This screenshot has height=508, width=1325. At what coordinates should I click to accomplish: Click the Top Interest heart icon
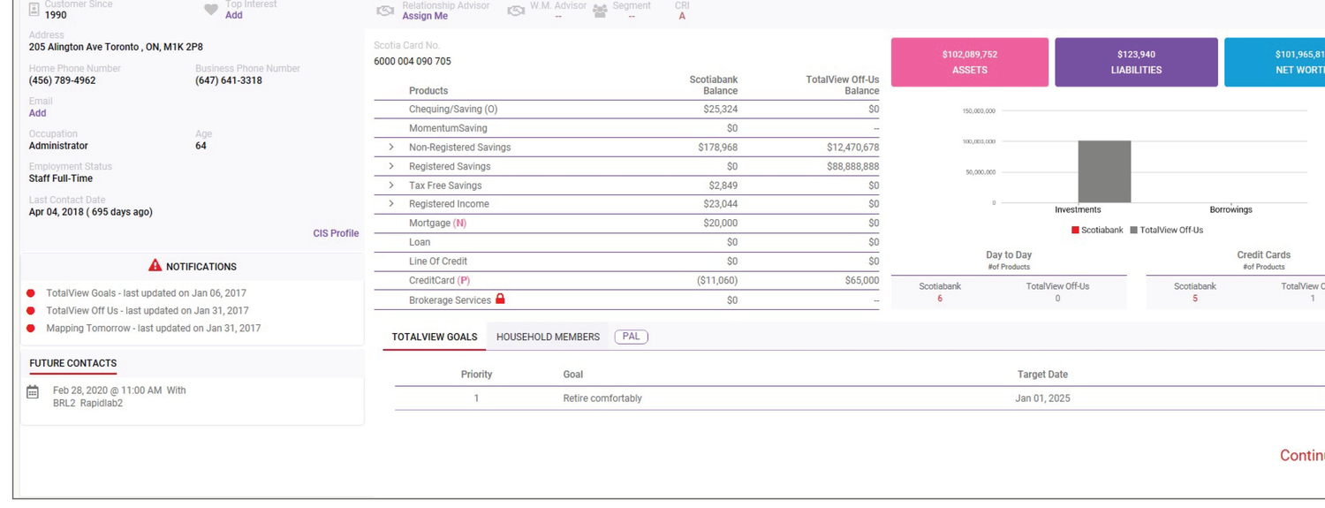click(x=210, y=10)
